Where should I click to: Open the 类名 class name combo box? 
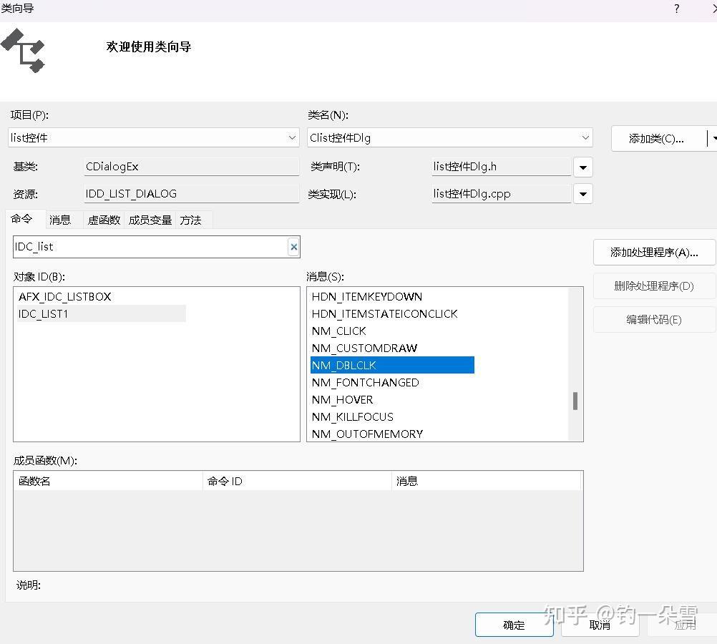tap(586, 137)
